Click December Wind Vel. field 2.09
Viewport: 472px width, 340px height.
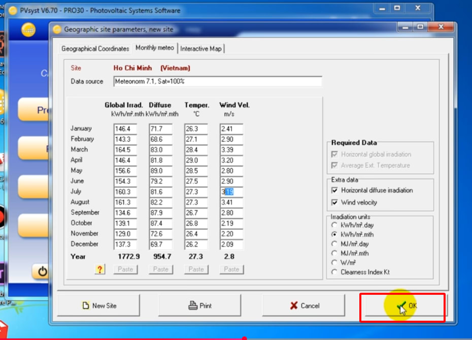pyautogui.click(x=231, y=244)
